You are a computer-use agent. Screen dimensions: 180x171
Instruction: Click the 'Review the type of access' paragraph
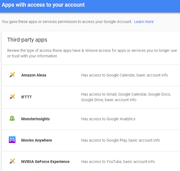click(92, 53)
